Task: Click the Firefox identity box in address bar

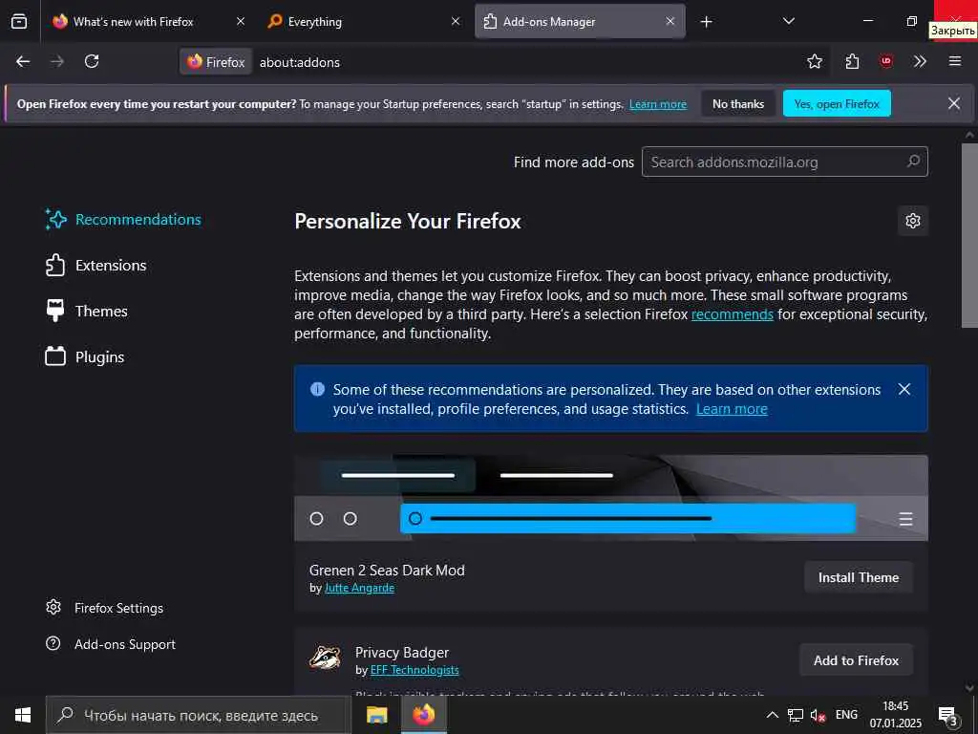Action: tap(217, 62)
